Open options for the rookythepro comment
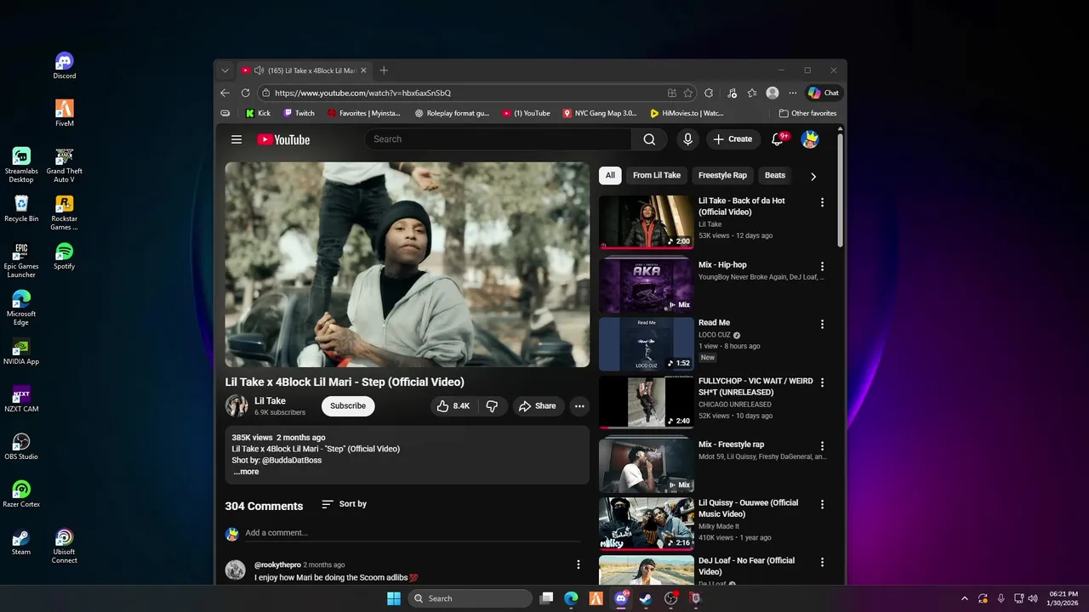Viewport: 1089px width, 612px height. 579,564
